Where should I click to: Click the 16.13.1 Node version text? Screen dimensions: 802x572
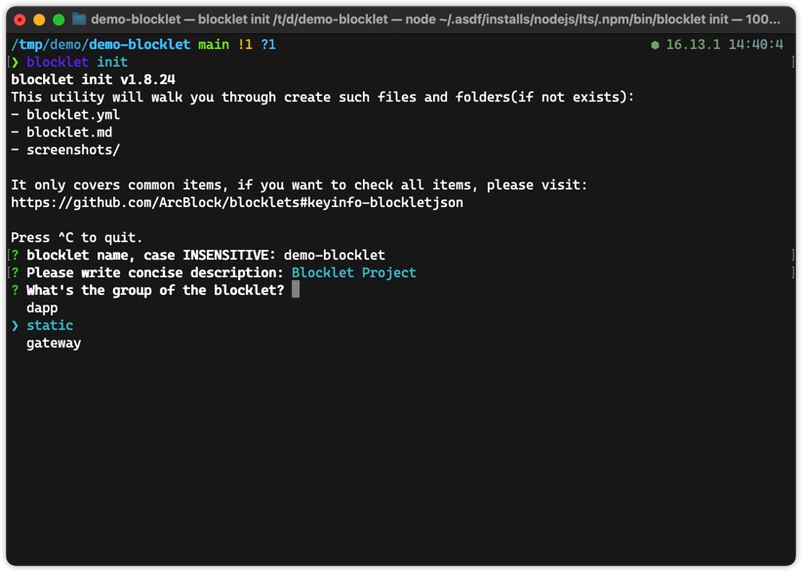coord(693,45)
